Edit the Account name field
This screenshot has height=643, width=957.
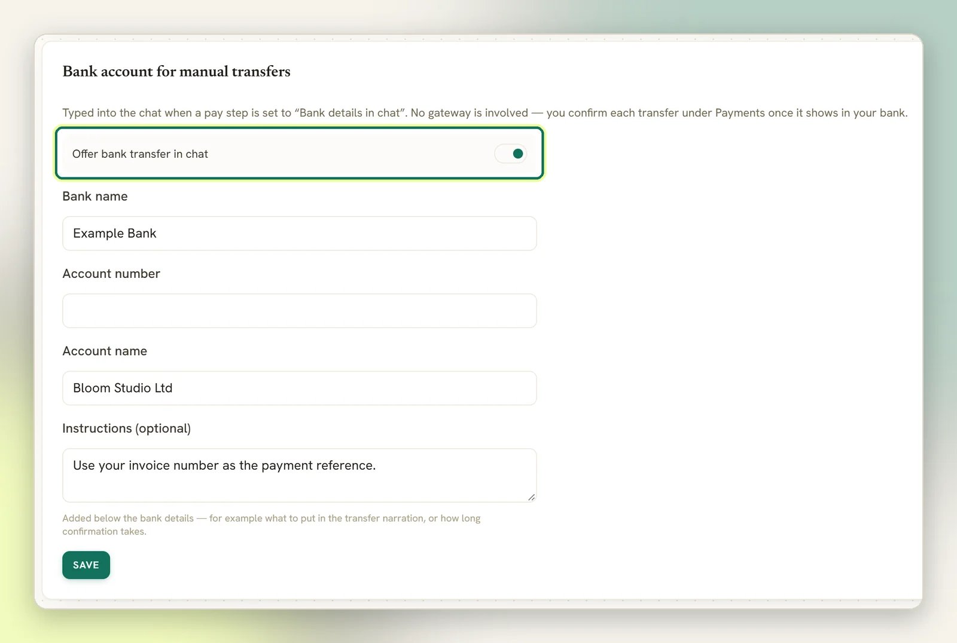point(299,388)
